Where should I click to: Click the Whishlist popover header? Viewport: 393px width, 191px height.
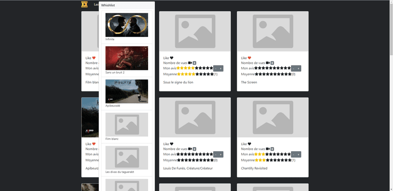[x=127, y=5]
